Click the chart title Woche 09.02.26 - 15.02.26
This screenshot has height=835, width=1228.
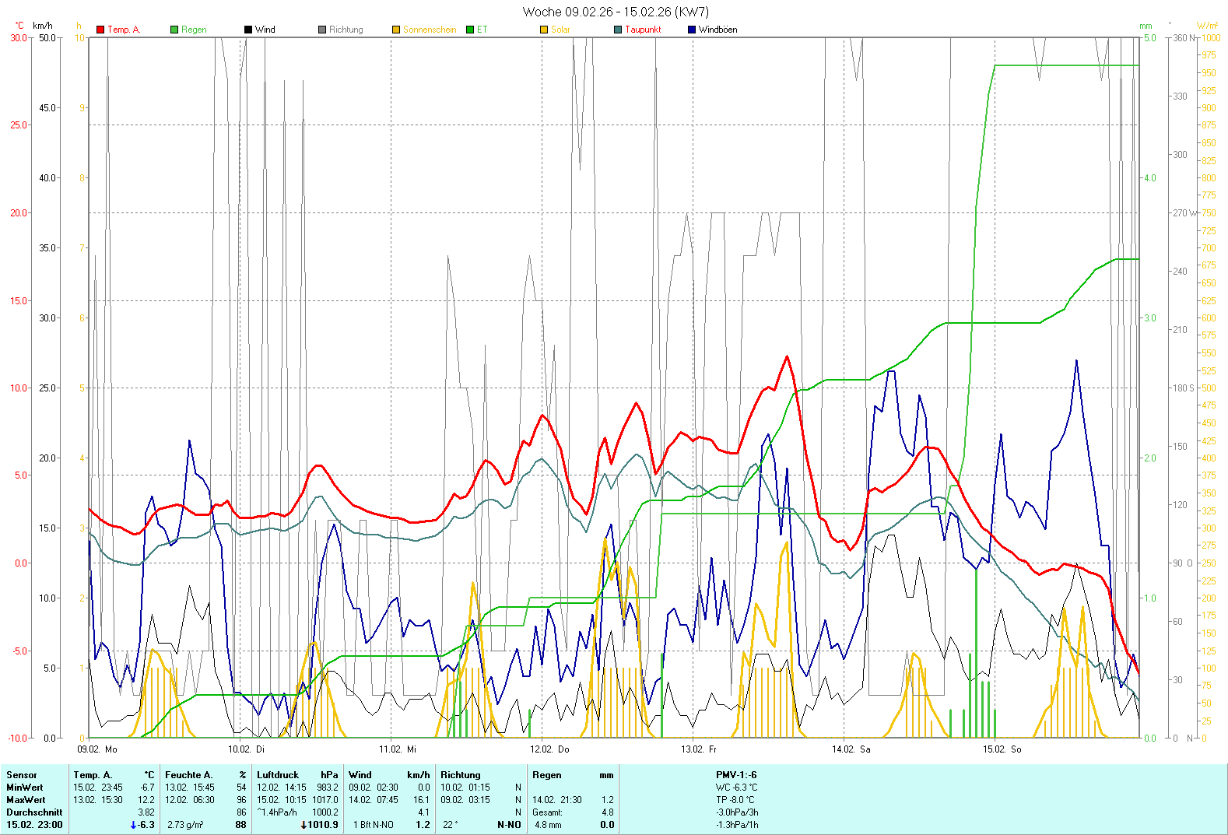615,12
